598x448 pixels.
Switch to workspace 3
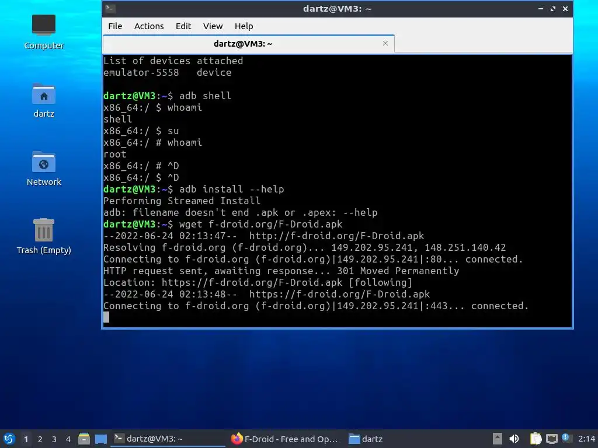pos(54,439)
